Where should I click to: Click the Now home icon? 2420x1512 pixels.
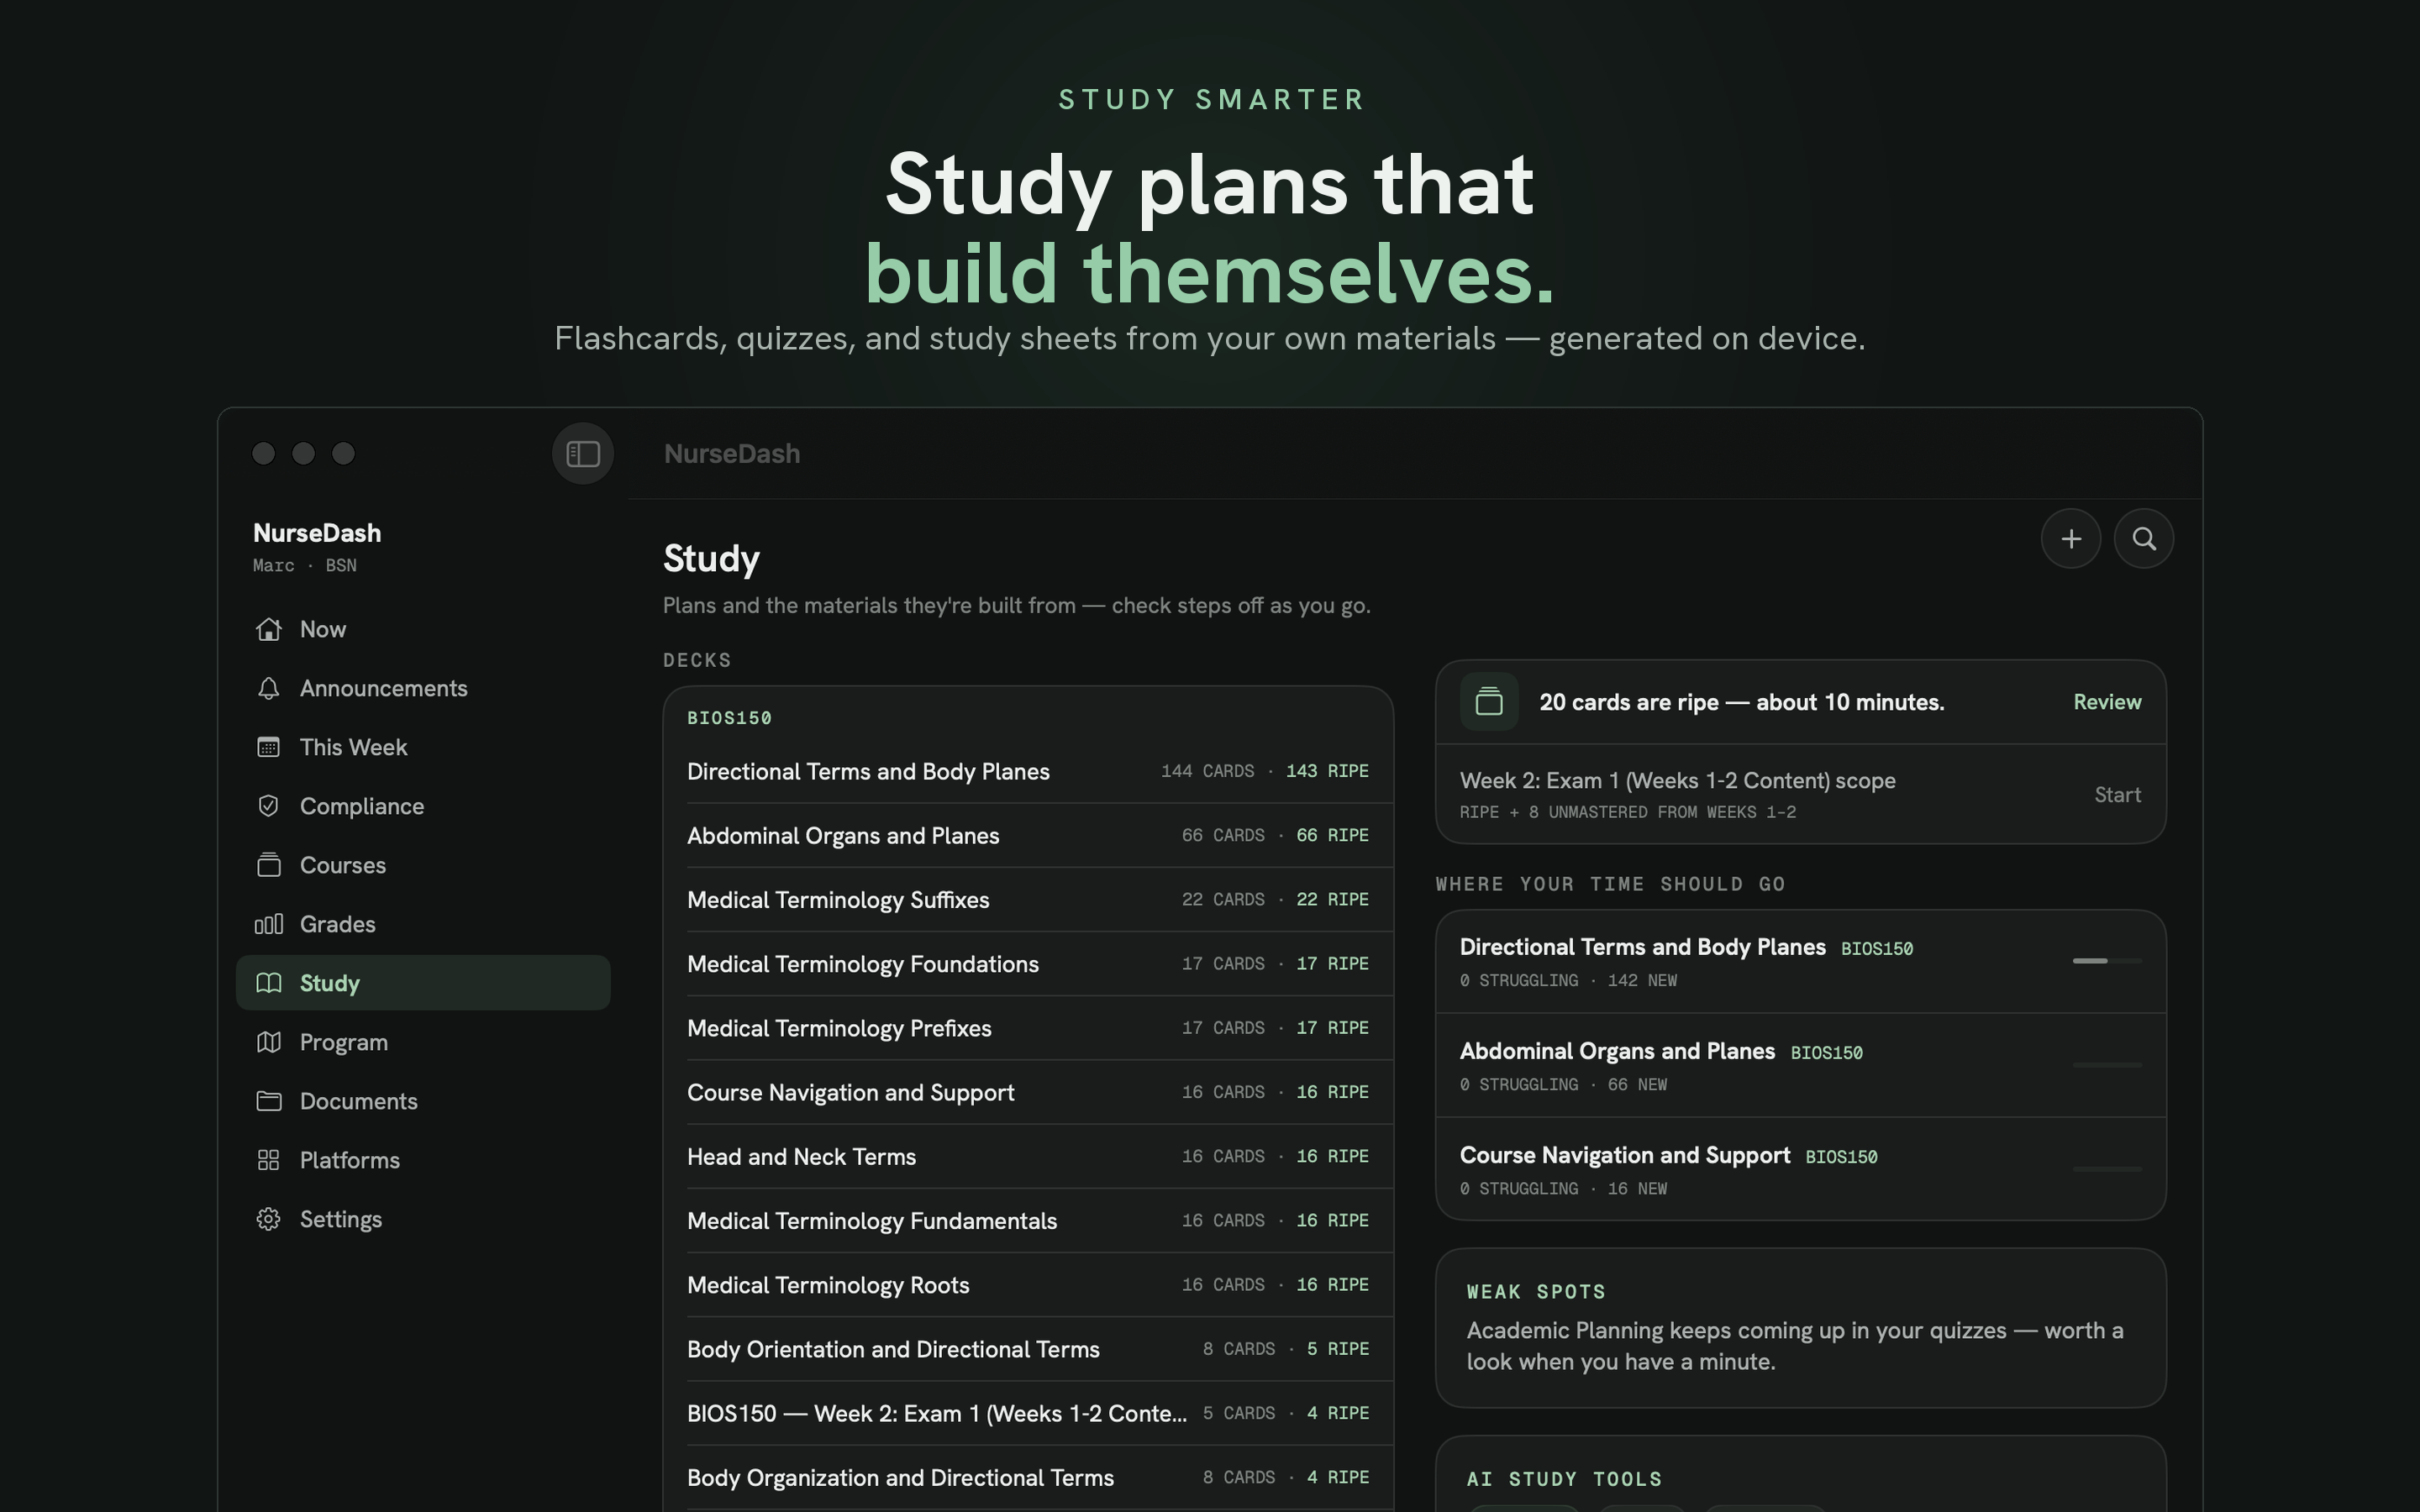268,629
